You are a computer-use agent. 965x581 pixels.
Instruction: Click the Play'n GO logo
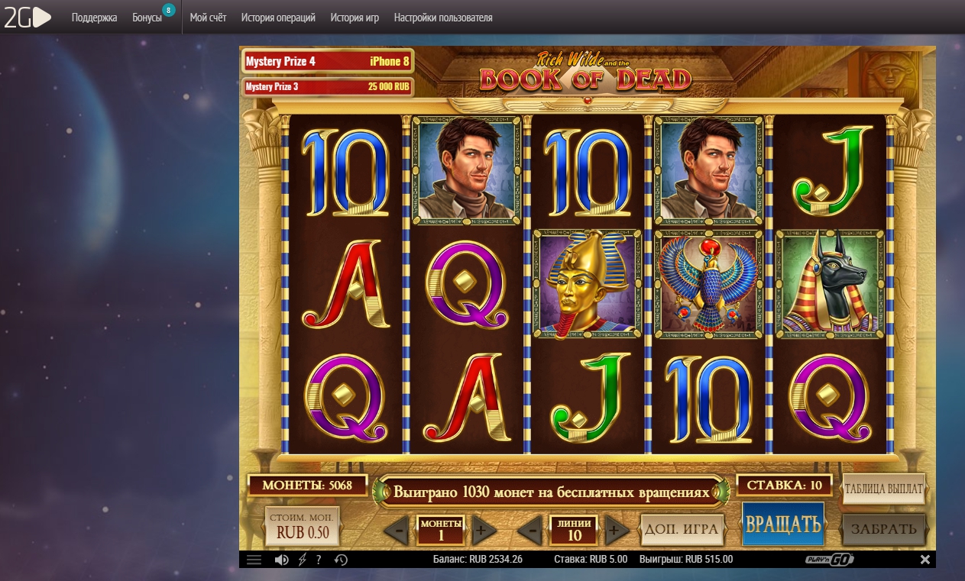coord(830,560)
